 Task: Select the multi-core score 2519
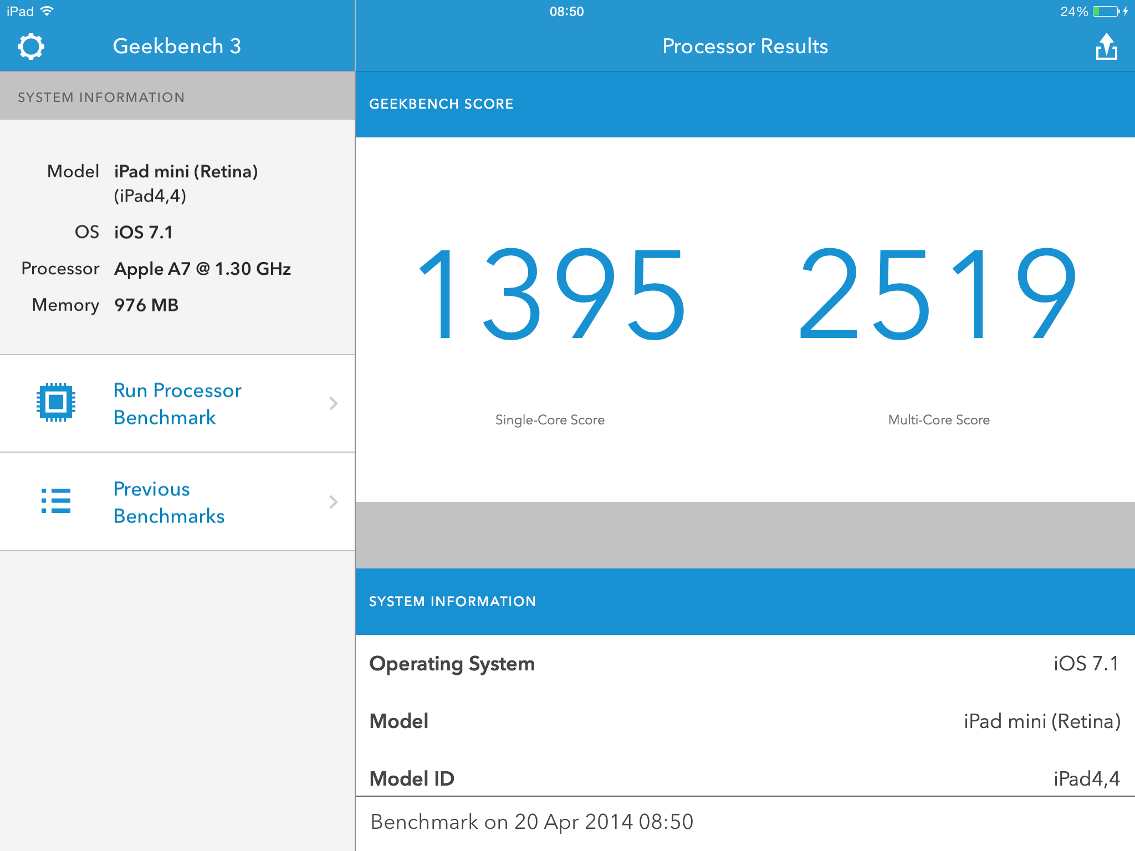pyautogui.click(x=938, y=294)
